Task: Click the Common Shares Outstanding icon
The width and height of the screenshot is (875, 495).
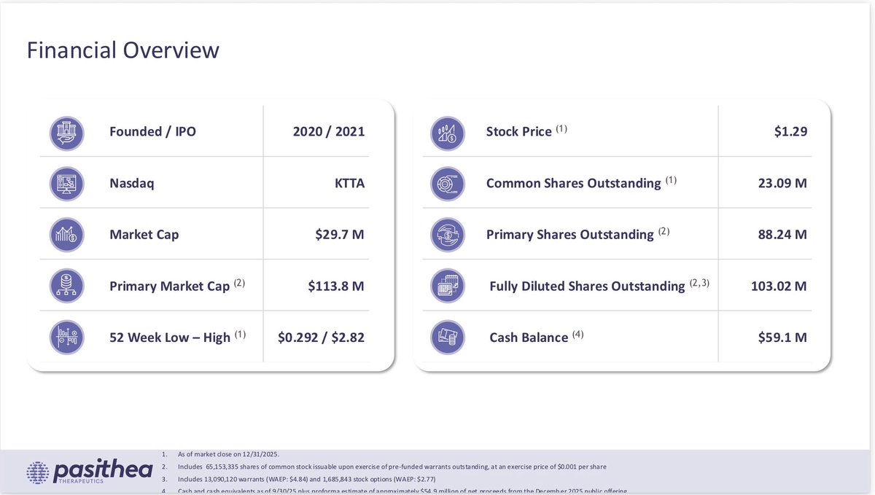Action: pos(448,184)
